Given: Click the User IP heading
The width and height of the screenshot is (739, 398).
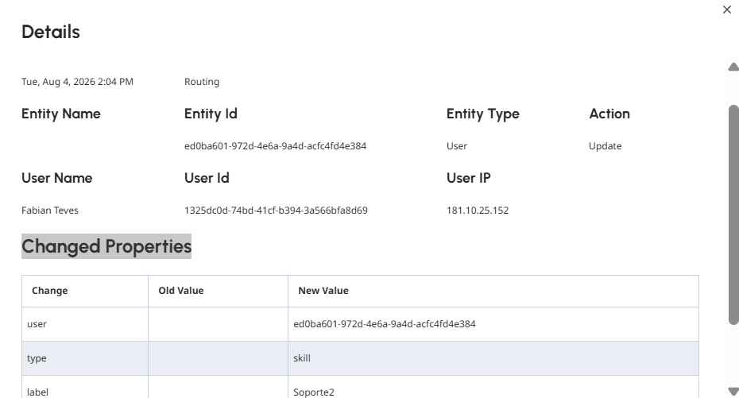Looking at the screenshot, I should click(x=469, y=178).
